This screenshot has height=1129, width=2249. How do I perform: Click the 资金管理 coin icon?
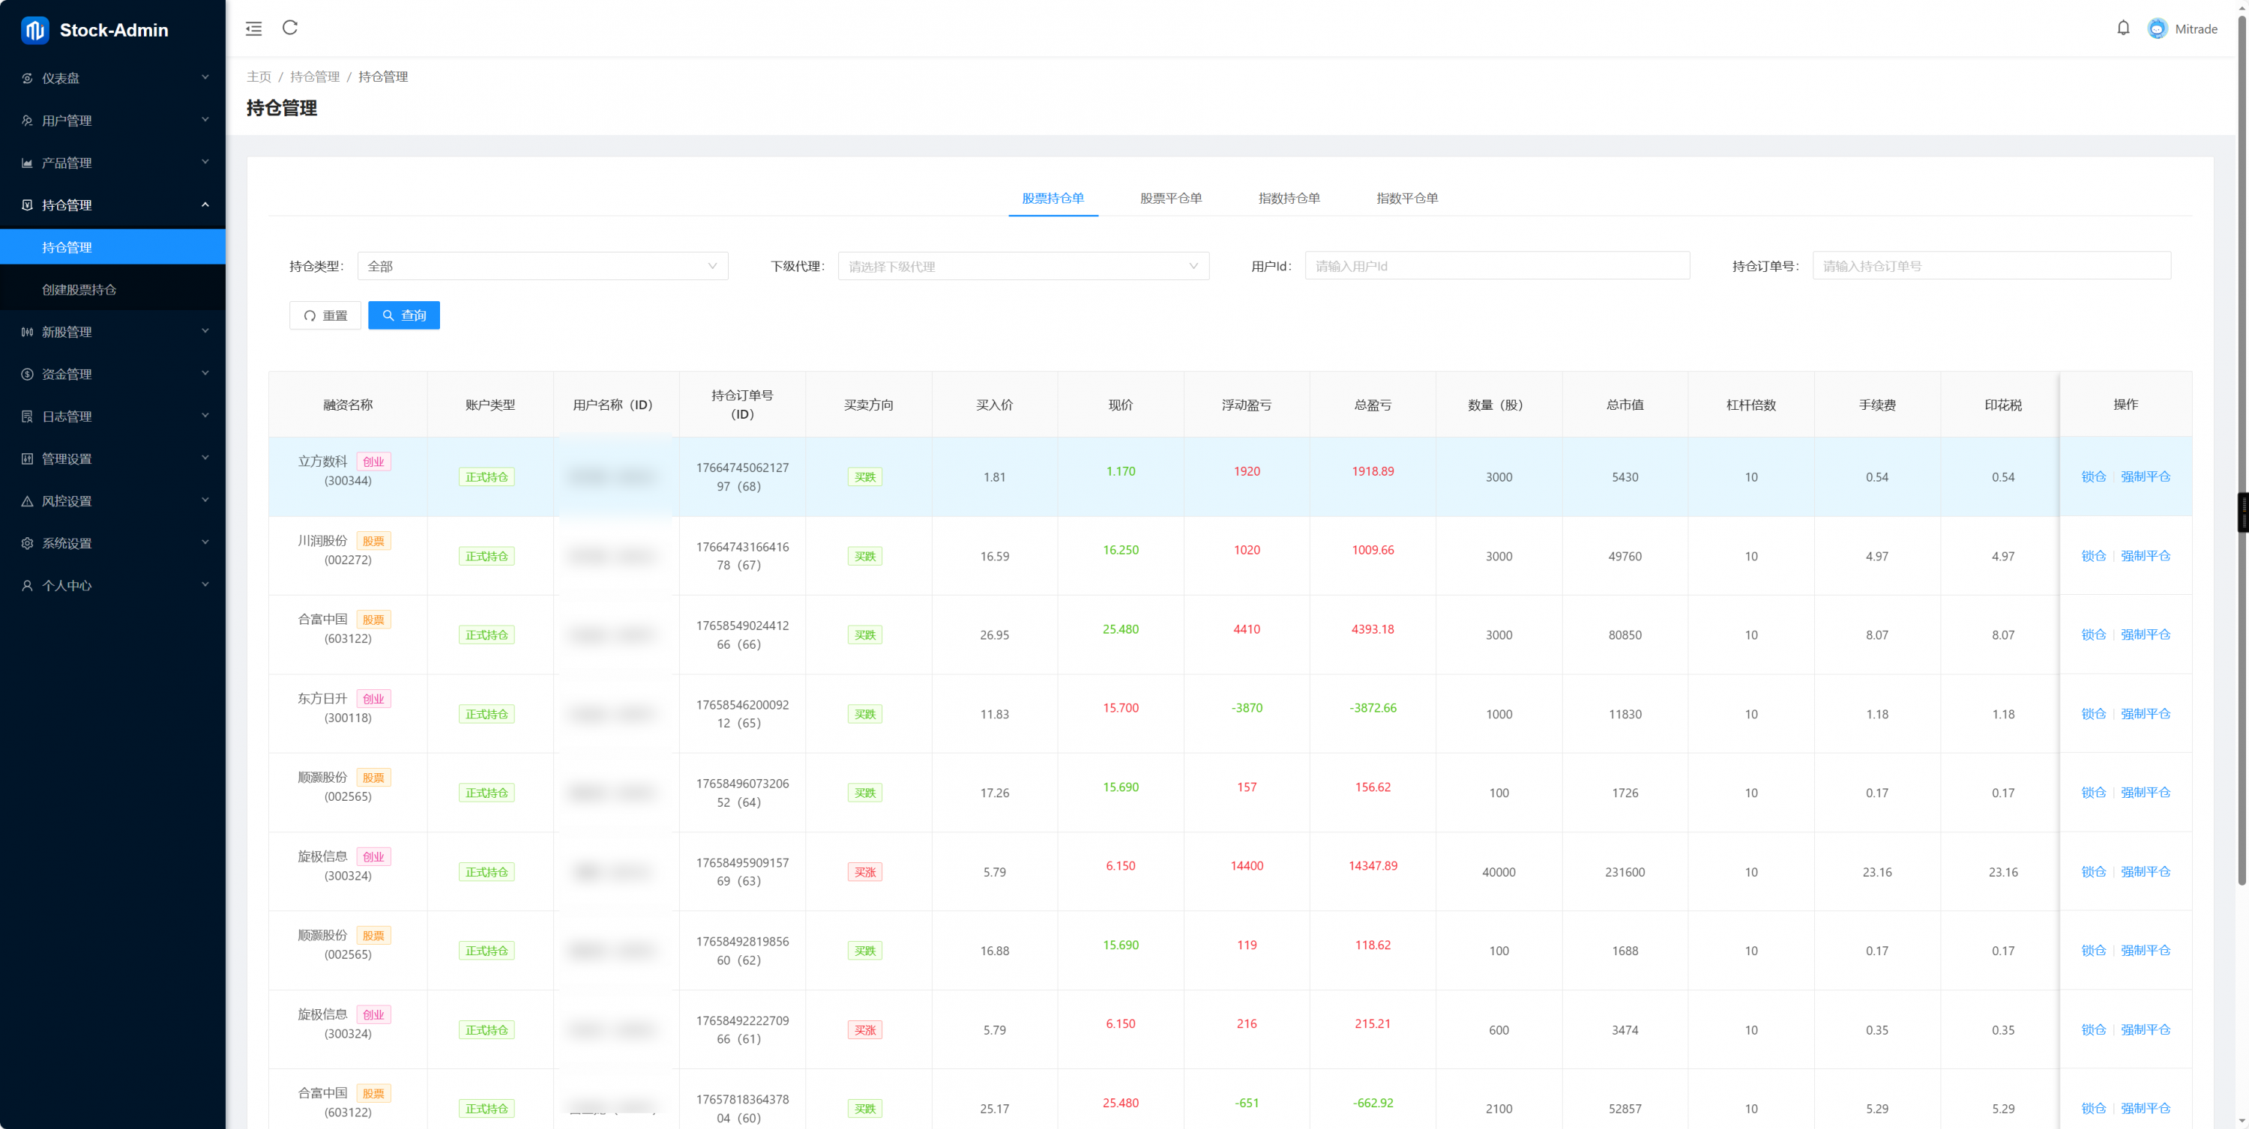pos(27,375)
